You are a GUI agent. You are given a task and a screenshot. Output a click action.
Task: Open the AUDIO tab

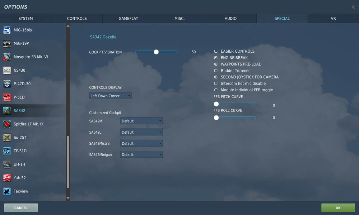click(x=230, y=19)
